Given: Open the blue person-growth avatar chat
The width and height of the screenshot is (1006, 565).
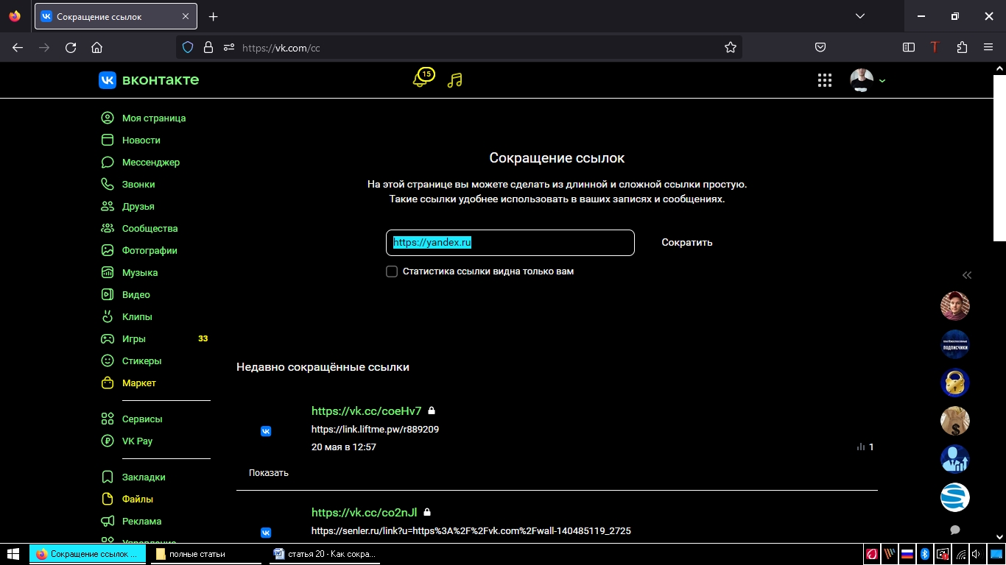Looking at the screenshot, I should pos(955,459).
